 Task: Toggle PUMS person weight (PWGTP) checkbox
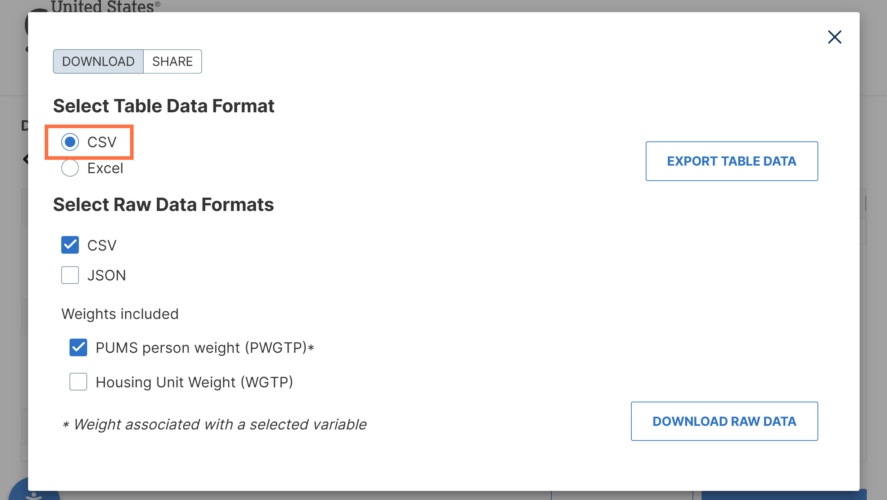click(78, 347)
